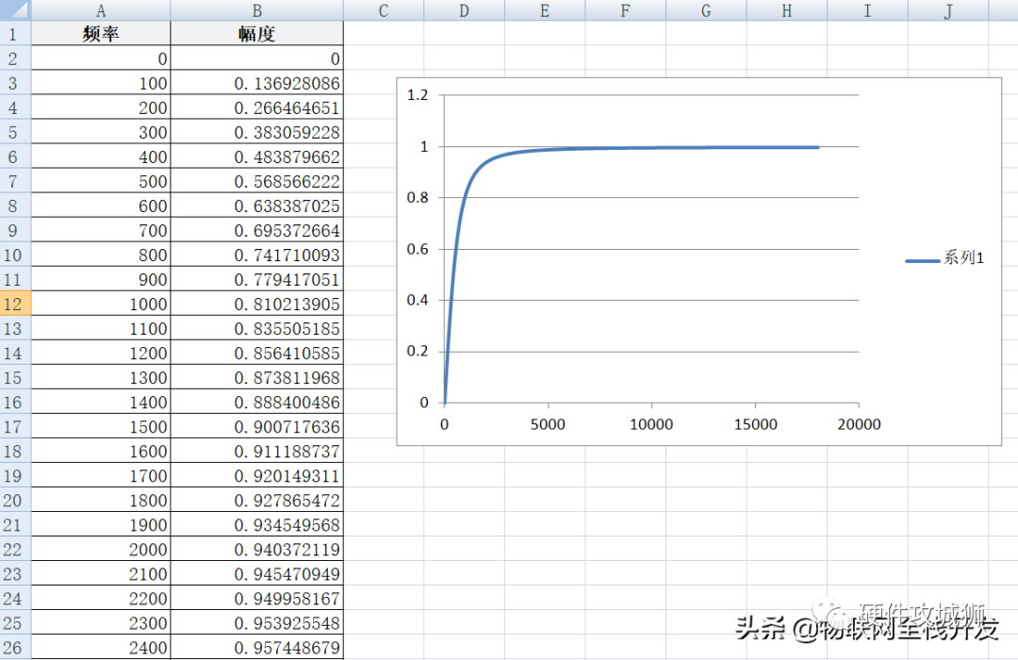Click the 0.6 vertical axis label
1018x660 pixels.
418,249
